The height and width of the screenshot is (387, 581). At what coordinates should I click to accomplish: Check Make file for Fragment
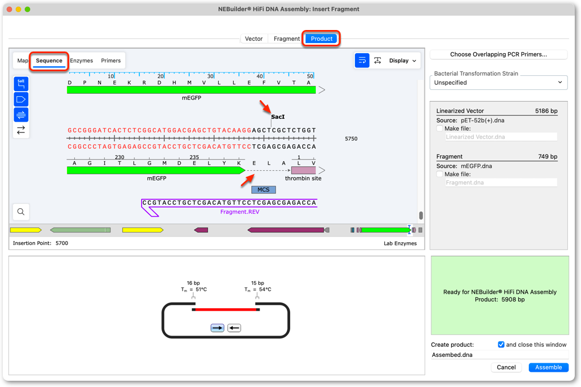439,174
